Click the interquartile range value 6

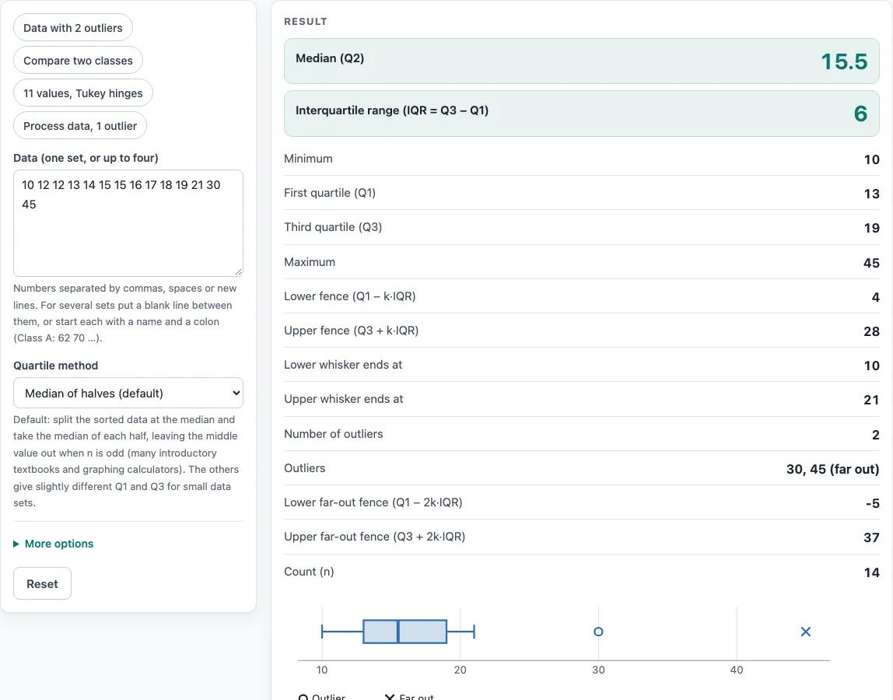(x=860, y=114)
